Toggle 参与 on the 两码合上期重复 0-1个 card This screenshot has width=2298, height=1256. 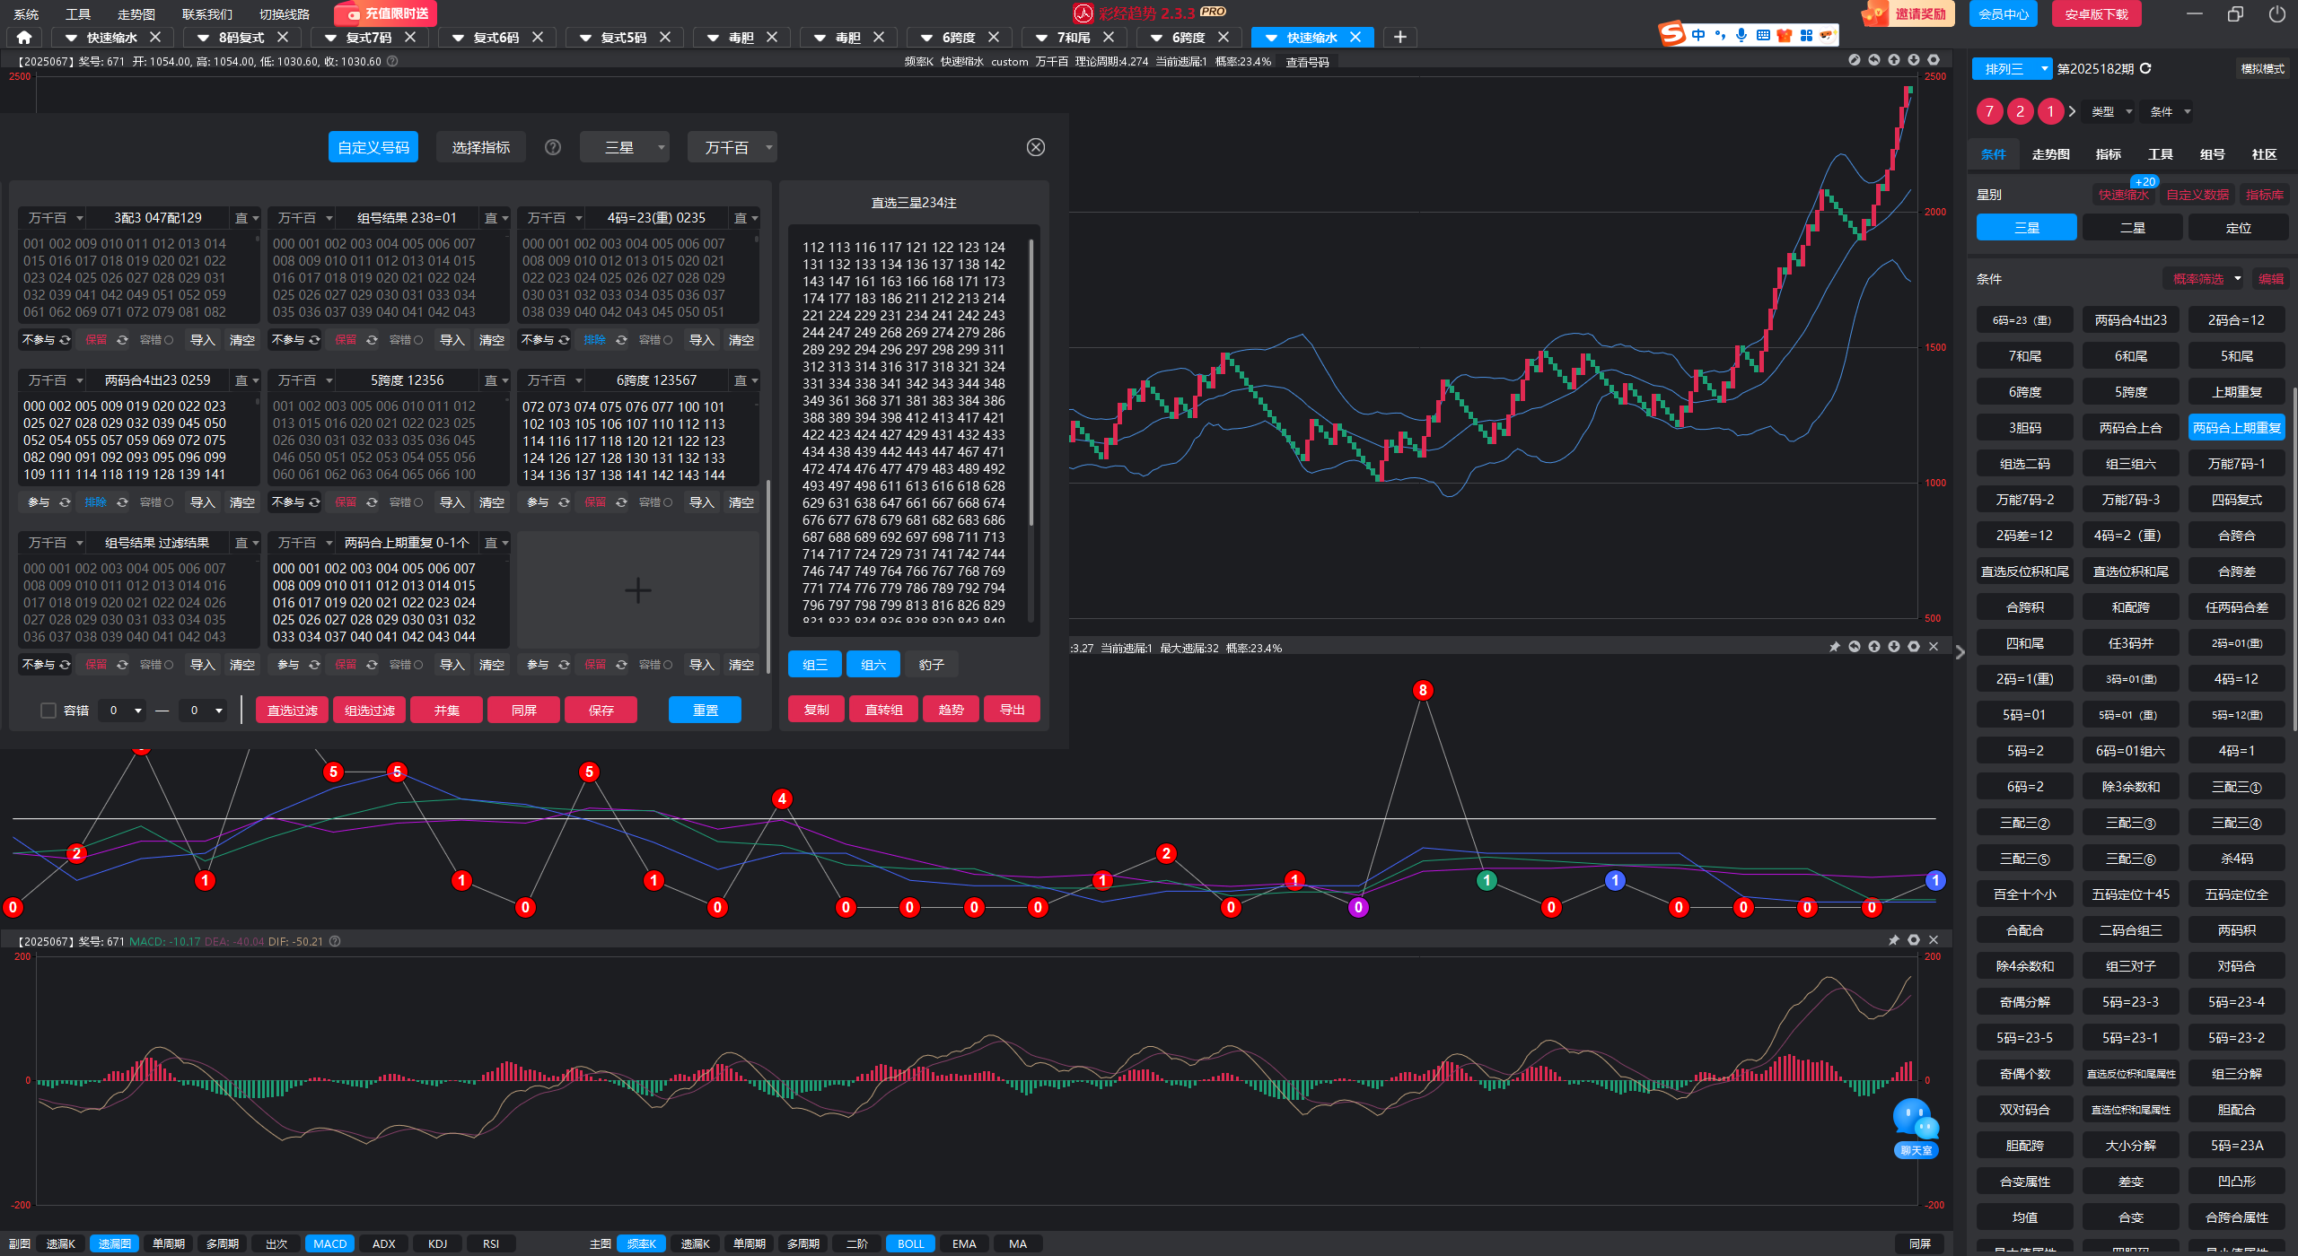[x=298, y=665]
